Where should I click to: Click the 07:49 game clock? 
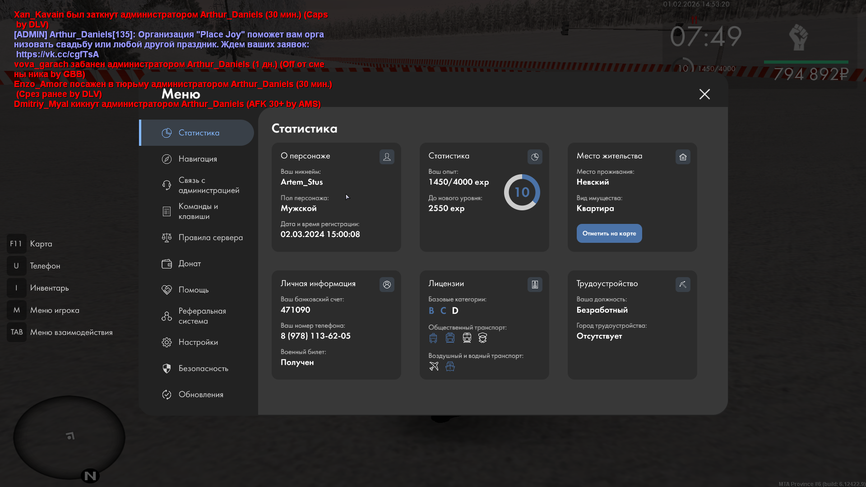706,36
